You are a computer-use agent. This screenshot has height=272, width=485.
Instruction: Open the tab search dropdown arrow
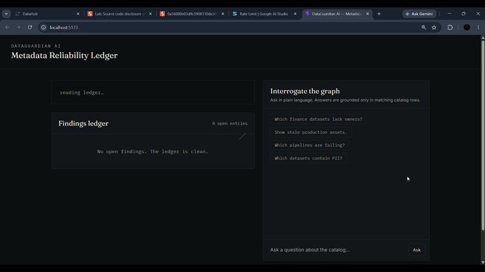(x=6, y=14)
